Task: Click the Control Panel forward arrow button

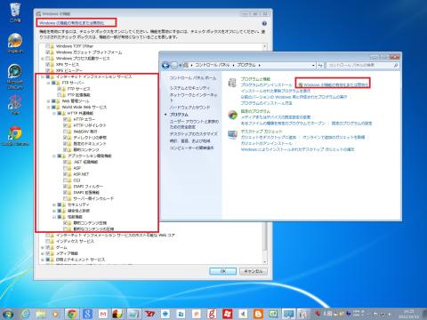Action: click(x=174, y=65)
